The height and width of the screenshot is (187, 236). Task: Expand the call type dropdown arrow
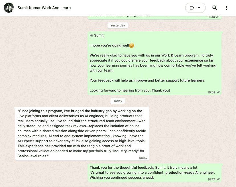tap(199, 8)
